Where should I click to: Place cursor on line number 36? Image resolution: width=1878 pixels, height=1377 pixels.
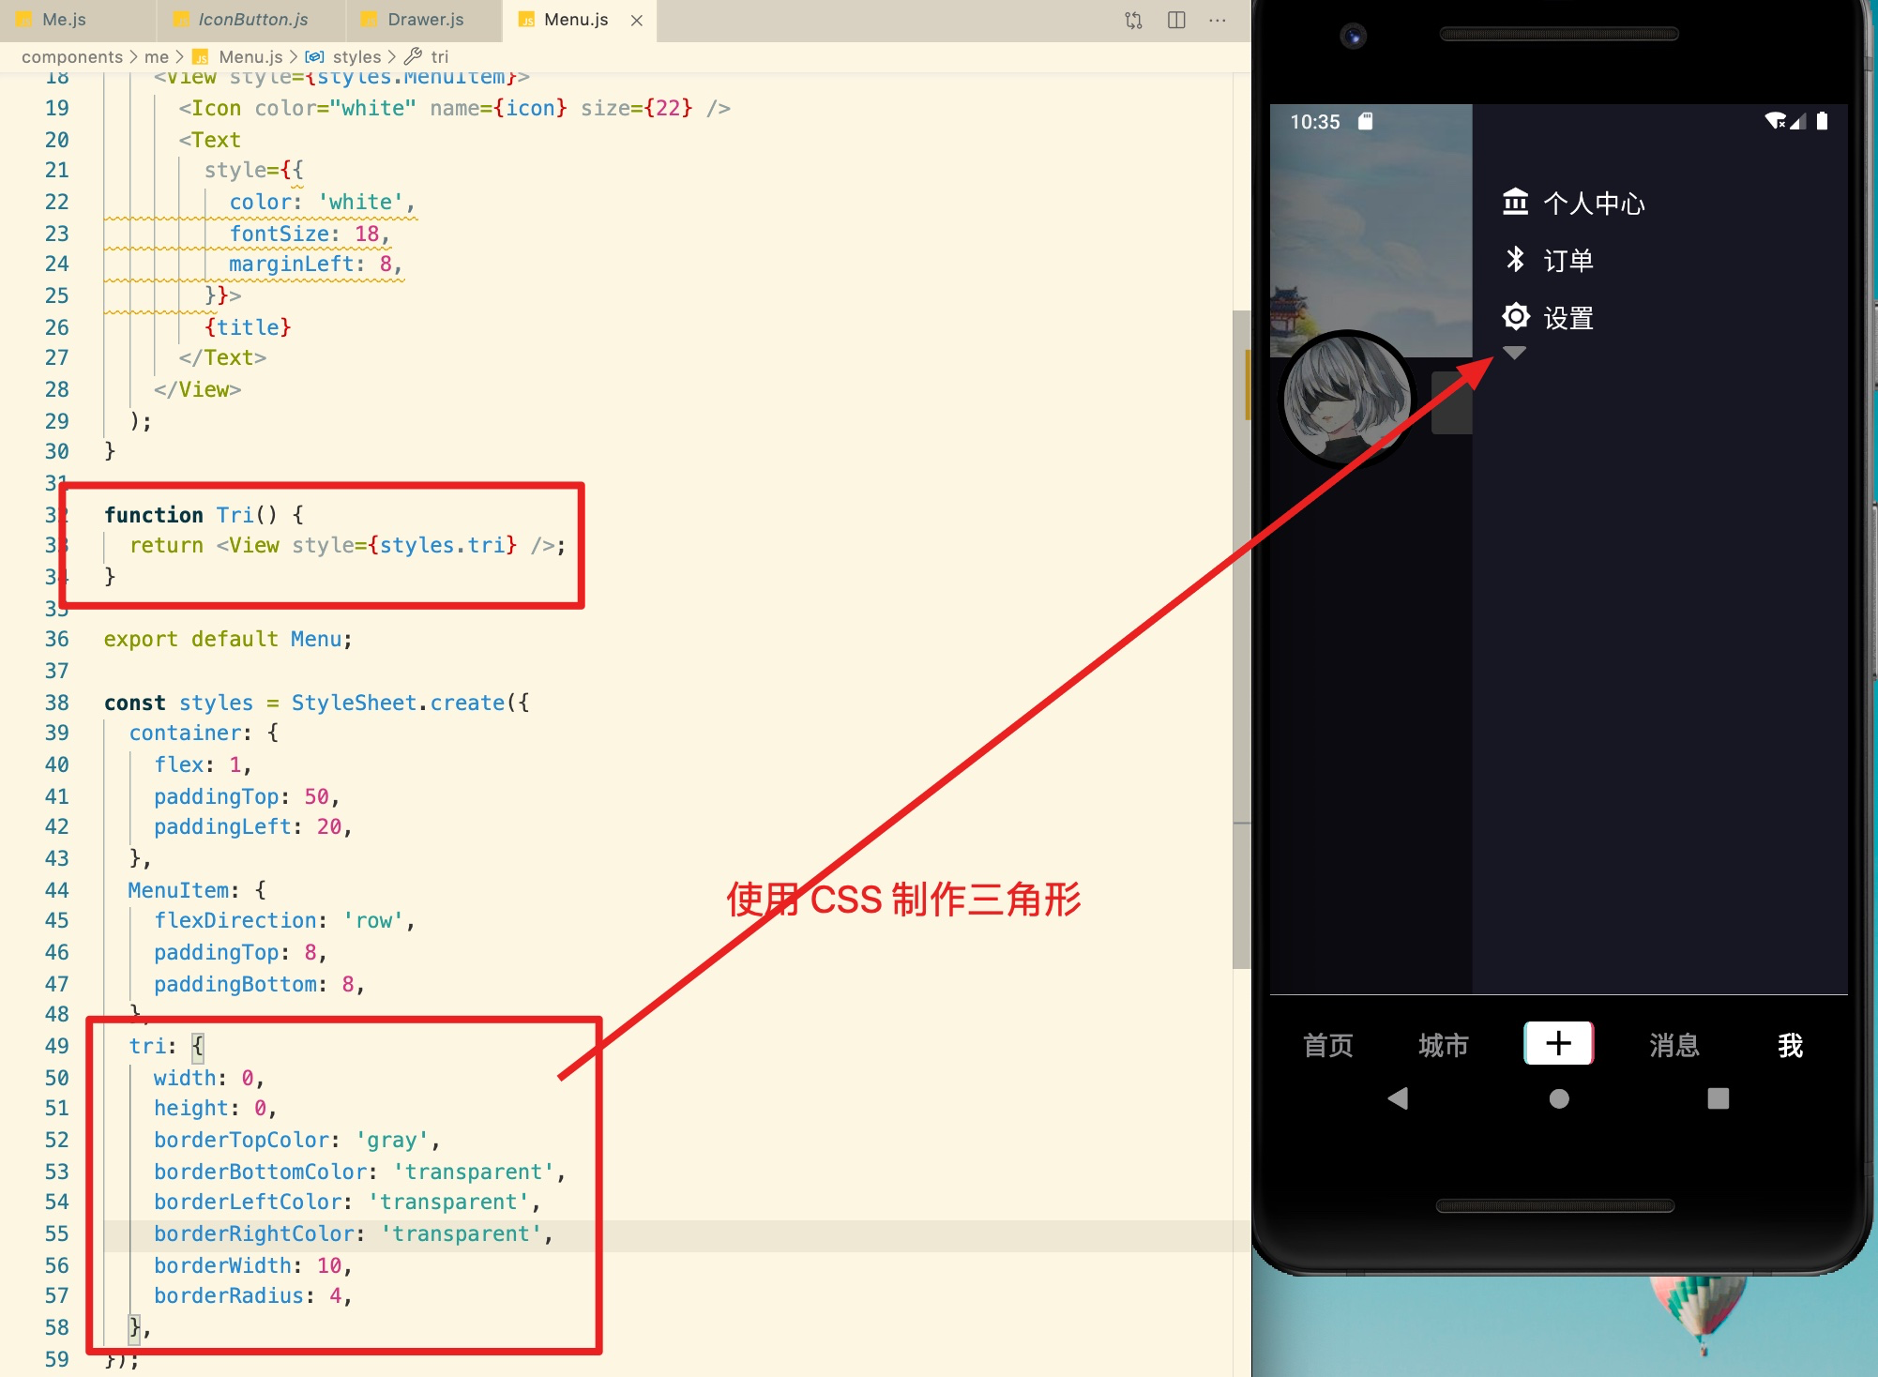(x=56, y=640)
